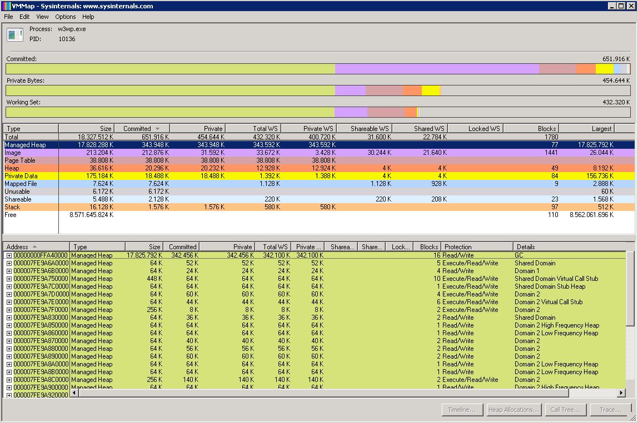Image resolution: width=638 pixels, height=423 pixels.
Task: Click the Heap Allocations... button
Action: (514, 410)
